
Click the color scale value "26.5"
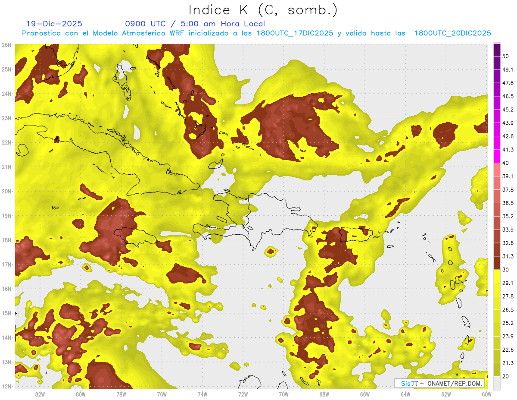pyautogui.click(x=508, y=309)
